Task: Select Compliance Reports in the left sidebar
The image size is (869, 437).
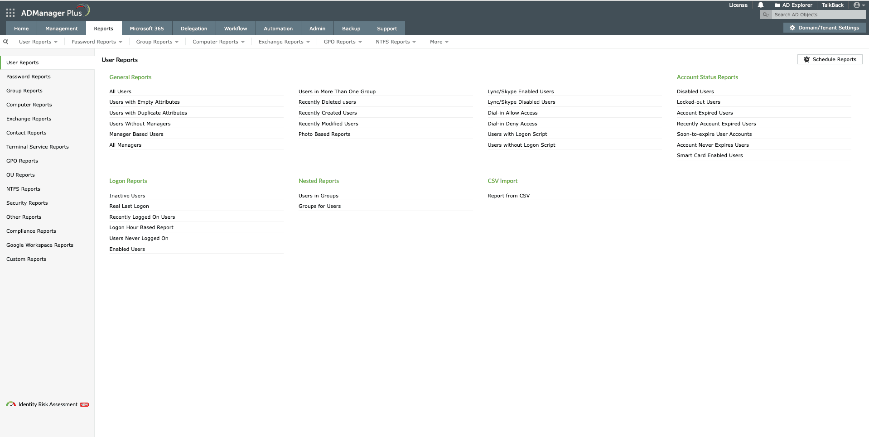Action: tap(31, 231)
